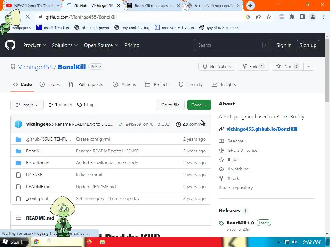Viewport: 330px width, 247px height.
Task: Click the README outline list icon
Action: (18, 218)
